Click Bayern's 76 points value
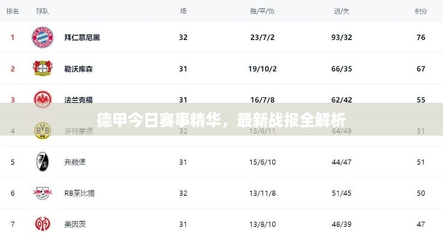The height and width of the screenshot is (239, 443). 421,38
